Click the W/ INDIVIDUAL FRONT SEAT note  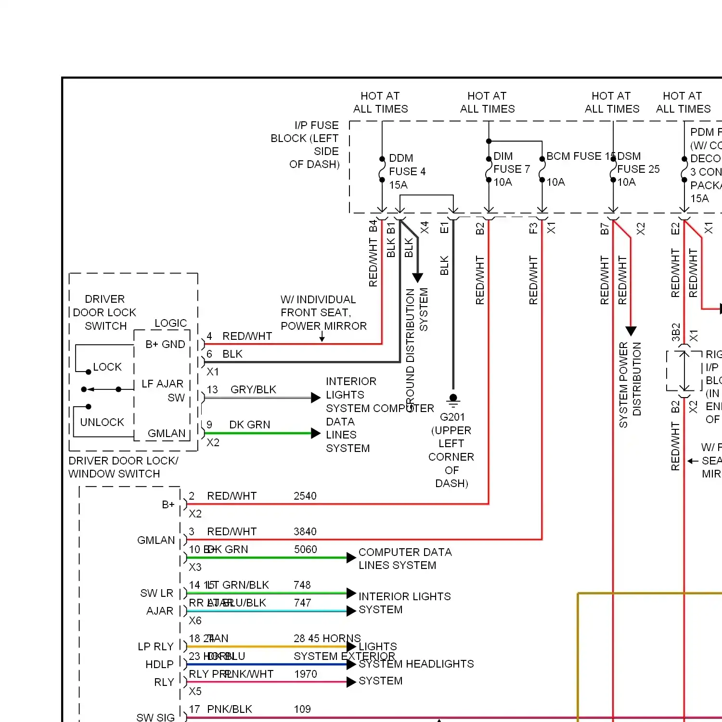[x=323, y=312]
